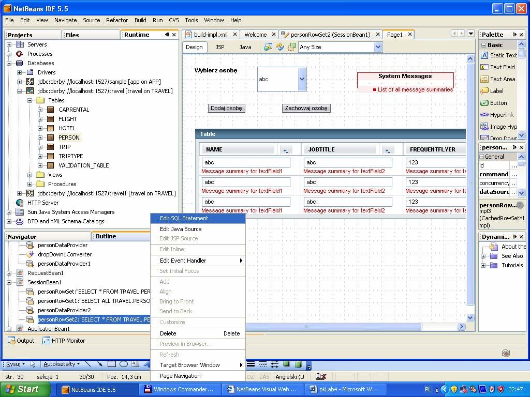Click the PERSON table icon in Runtime tree
This screenshot has height=397, width=530.
[x=51, y=138]
